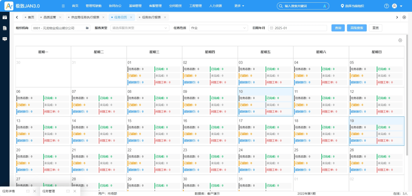Click the 日期年月 date field

[x=298, y=28]
